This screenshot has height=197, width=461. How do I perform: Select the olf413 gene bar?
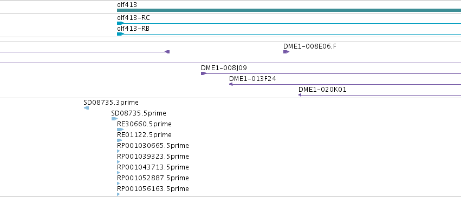[289, 10]
